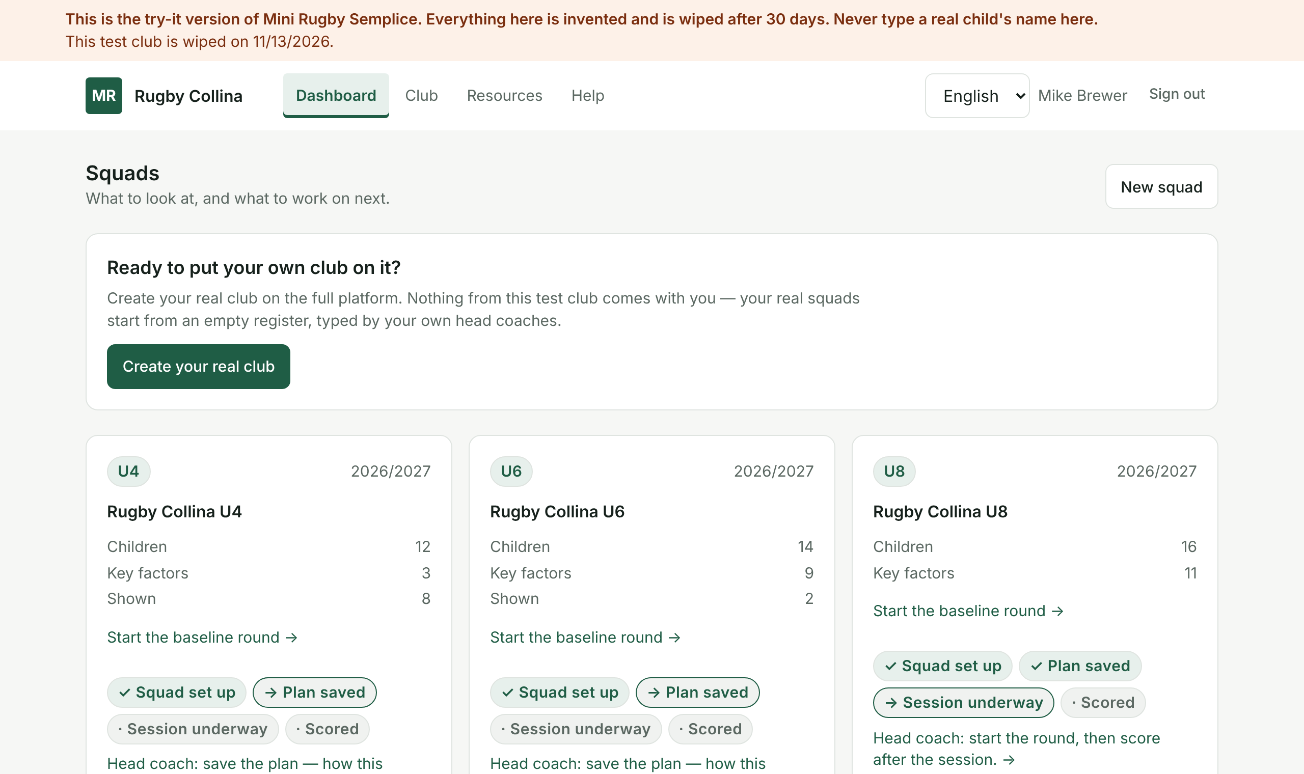Image resolution: width=1304 pixels, height=774 pixels.
Task: Click U8 Scored status pill
Action: [1103, 702]
